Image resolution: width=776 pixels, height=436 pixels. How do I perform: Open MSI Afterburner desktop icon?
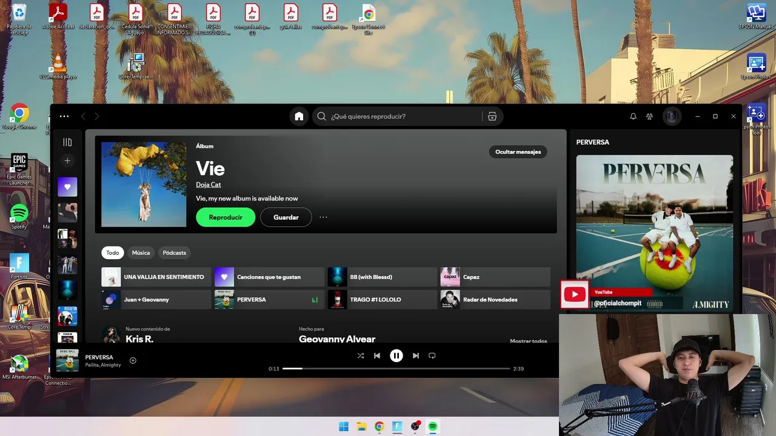19,368
